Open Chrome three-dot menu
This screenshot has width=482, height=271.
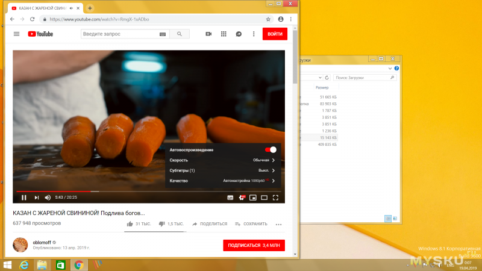291,19
